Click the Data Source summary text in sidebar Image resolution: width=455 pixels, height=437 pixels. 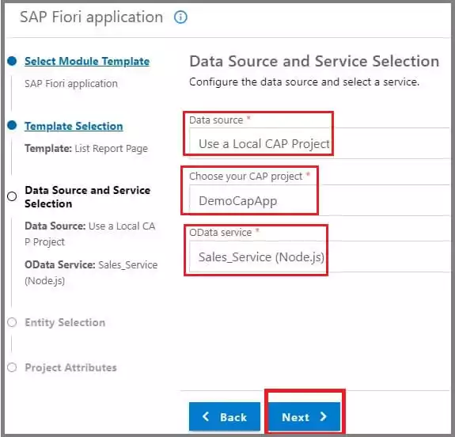coord(90,234)
